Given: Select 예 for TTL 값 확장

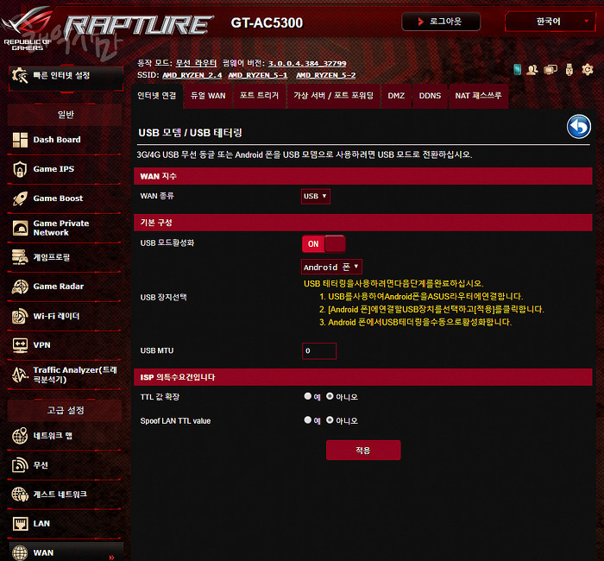Looking at the screenshot, I should click(308, 396).
